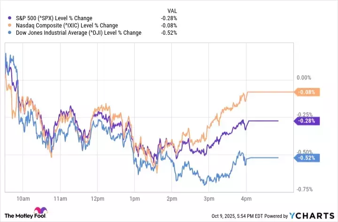The width and height of the screenshot is (338, 222).
Task: Click the YCharts logo
Action: coord(315,216)
